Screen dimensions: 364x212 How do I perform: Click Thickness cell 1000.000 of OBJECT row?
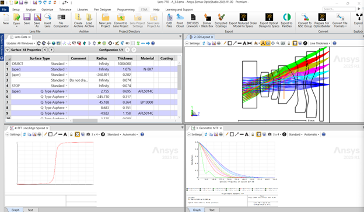125,63
